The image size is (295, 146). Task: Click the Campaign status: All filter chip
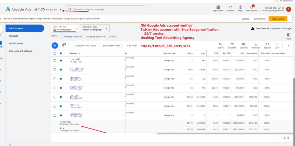pyautogui.click(x=72, y=37)
